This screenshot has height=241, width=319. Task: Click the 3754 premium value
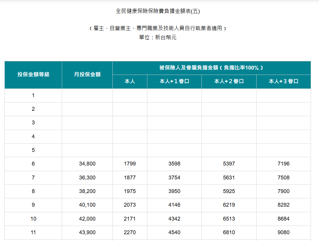pos(174,178)
